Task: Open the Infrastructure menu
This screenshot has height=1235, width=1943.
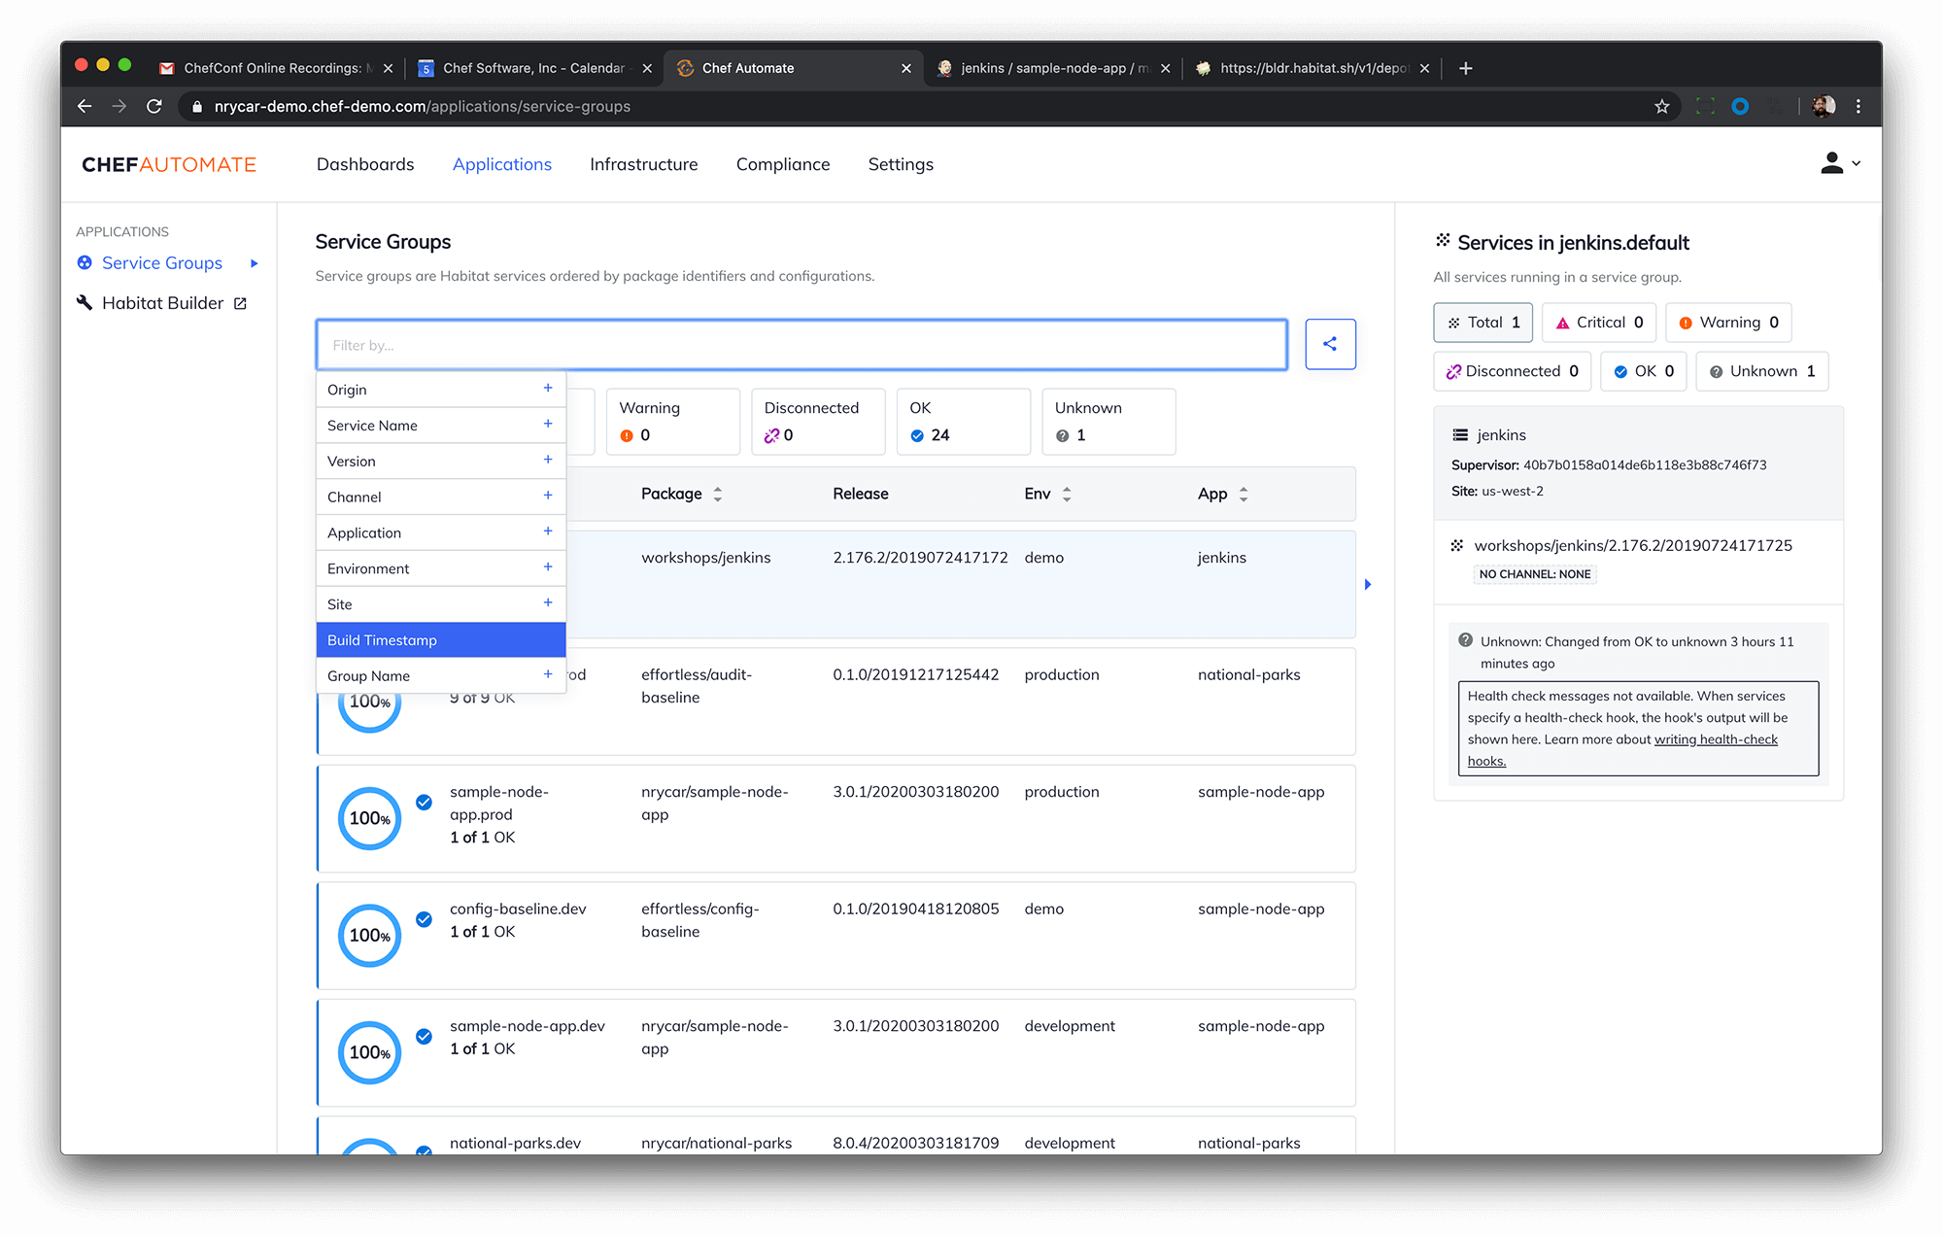Action: coord(643,164)
